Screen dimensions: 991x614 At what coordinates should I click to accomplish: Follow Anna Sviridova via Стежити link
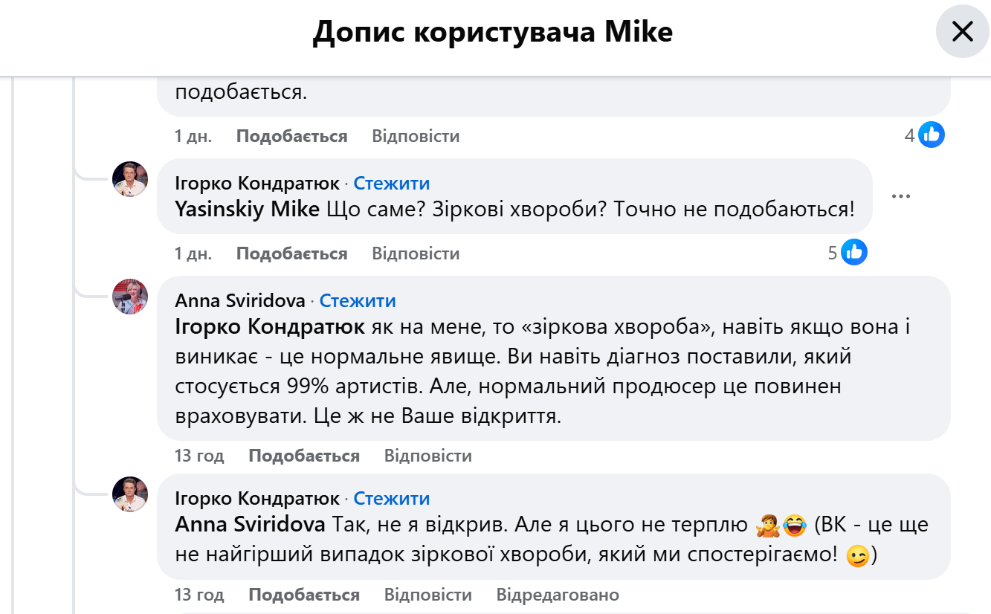(358, 300)
